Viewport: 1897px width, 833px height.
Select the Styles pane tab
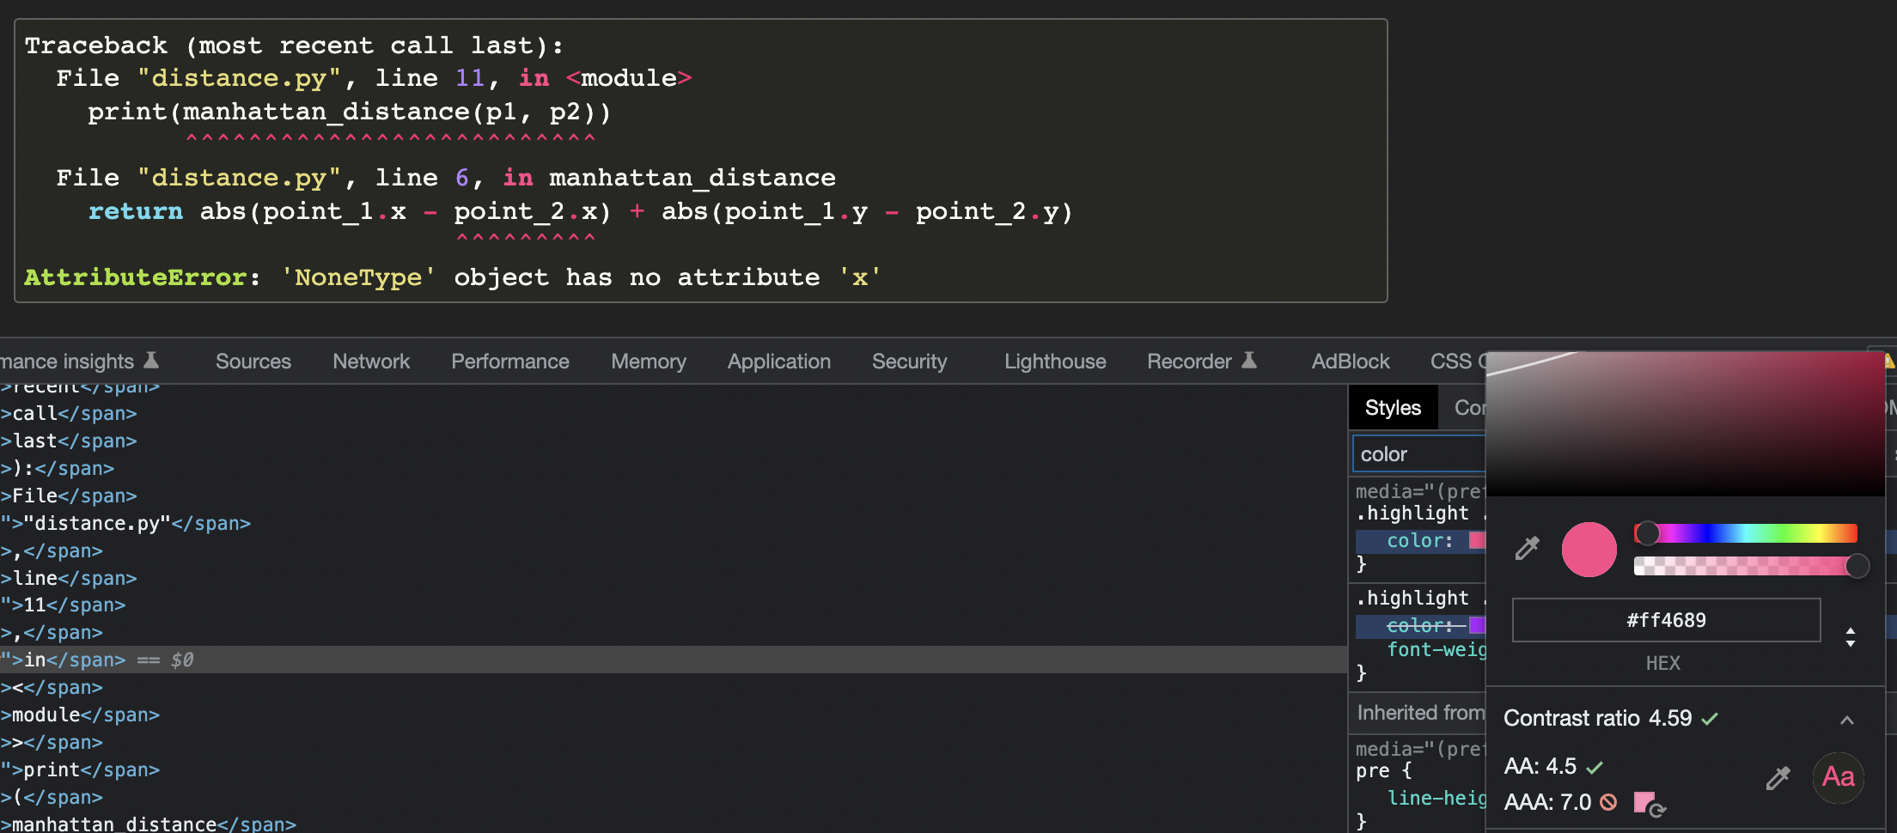(x=1393, y=408)
